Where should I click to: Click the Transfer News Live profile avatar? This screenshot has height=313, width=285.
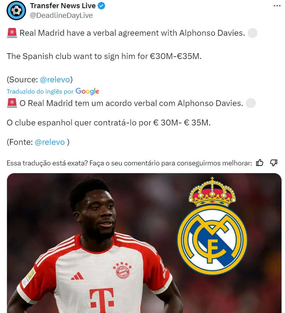[x=16, y=10]
